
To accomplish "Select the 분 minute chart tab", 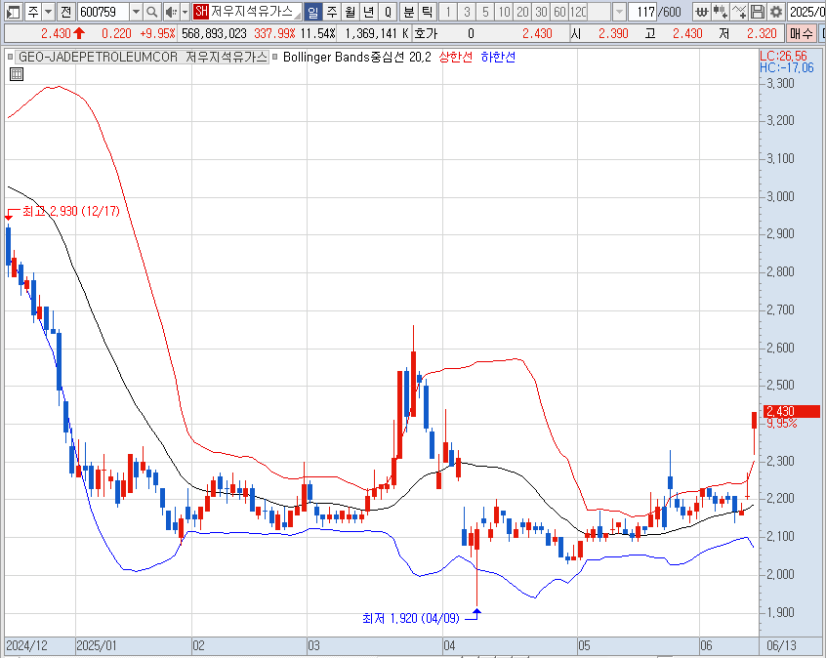I will [x=408, y=12].
